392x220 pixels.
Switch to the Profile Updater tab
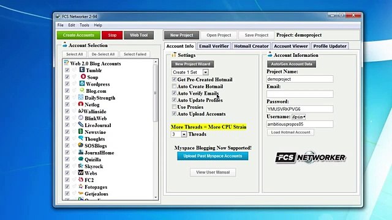330,46
